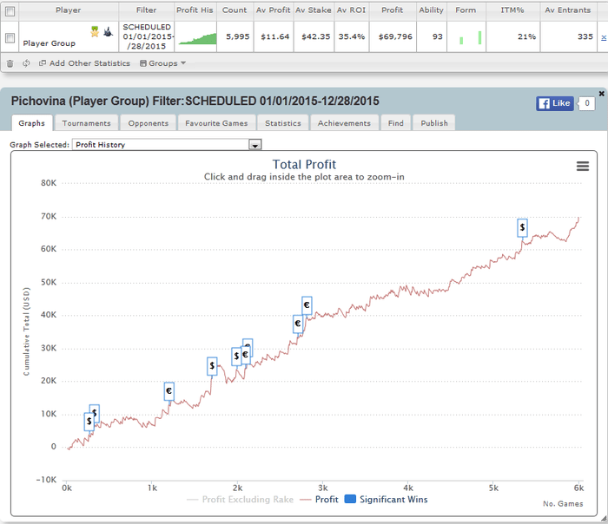This screenshot has width=608, height=524.
Task: Toggle the Significant Wins legend swatch
Action: (x=351, y=500)
